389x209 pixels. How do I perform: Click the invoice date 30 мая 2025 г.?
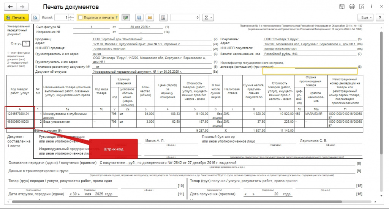(x=141, y=27)
